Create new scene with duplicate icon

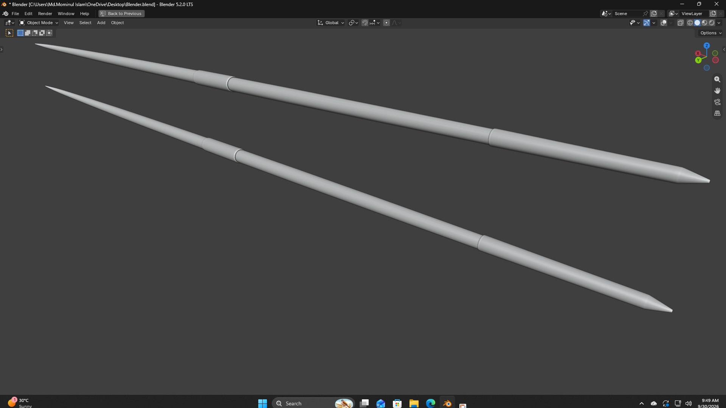[654, 14]
